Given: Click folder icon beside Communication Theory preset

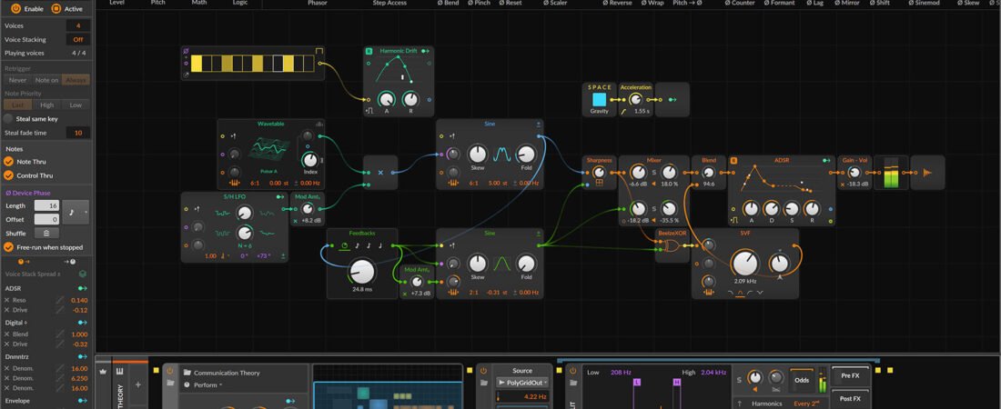Looking at the screenshot, I should (187, 373).
